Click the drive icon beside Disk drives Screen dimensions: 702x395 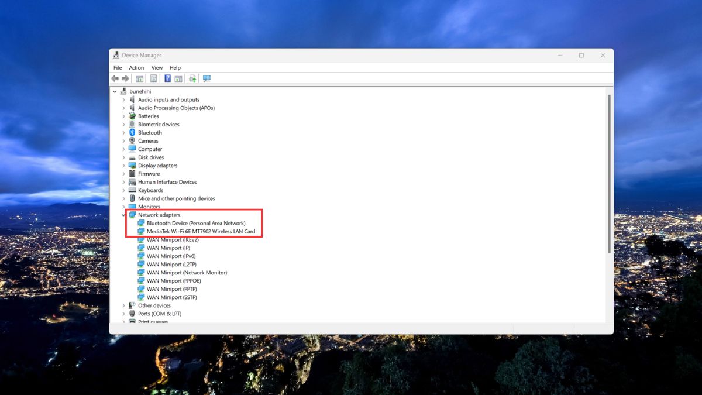(x=132, y=157)
